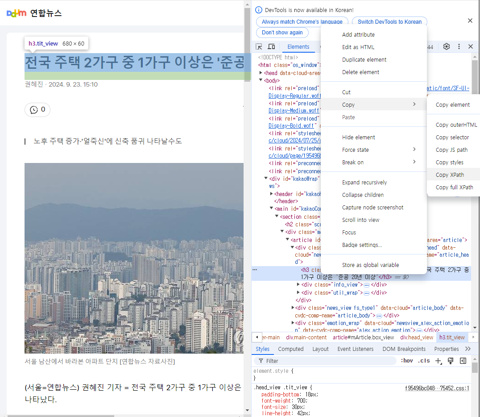480x417 pixels.
Task: Switch to DOM Breakpoints tab
Action: point(404,349)
